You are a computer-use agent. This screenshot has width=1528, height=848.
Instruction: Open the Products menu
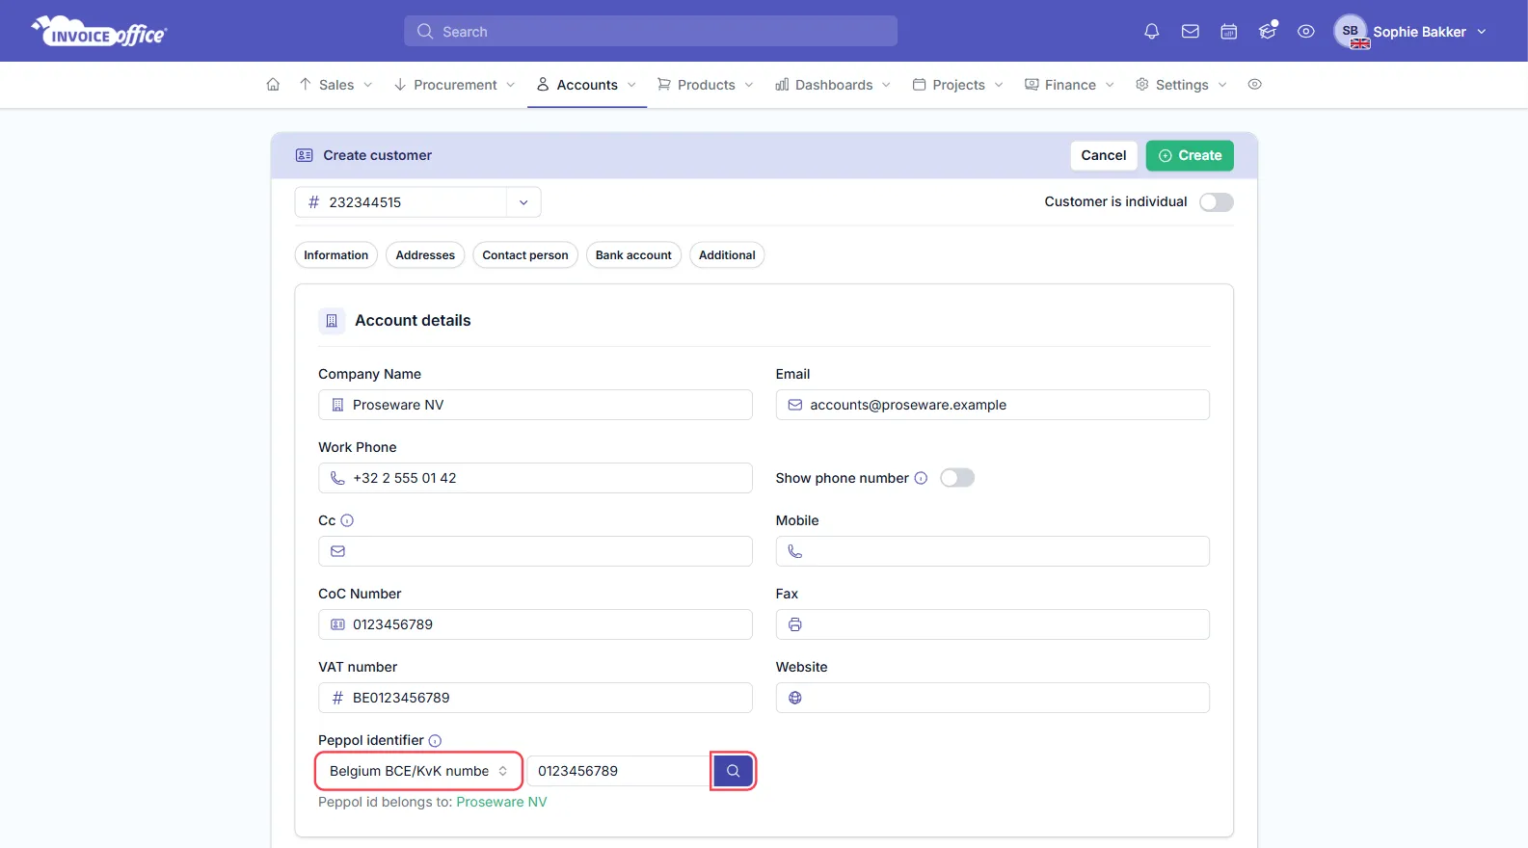tap(706, 85)
